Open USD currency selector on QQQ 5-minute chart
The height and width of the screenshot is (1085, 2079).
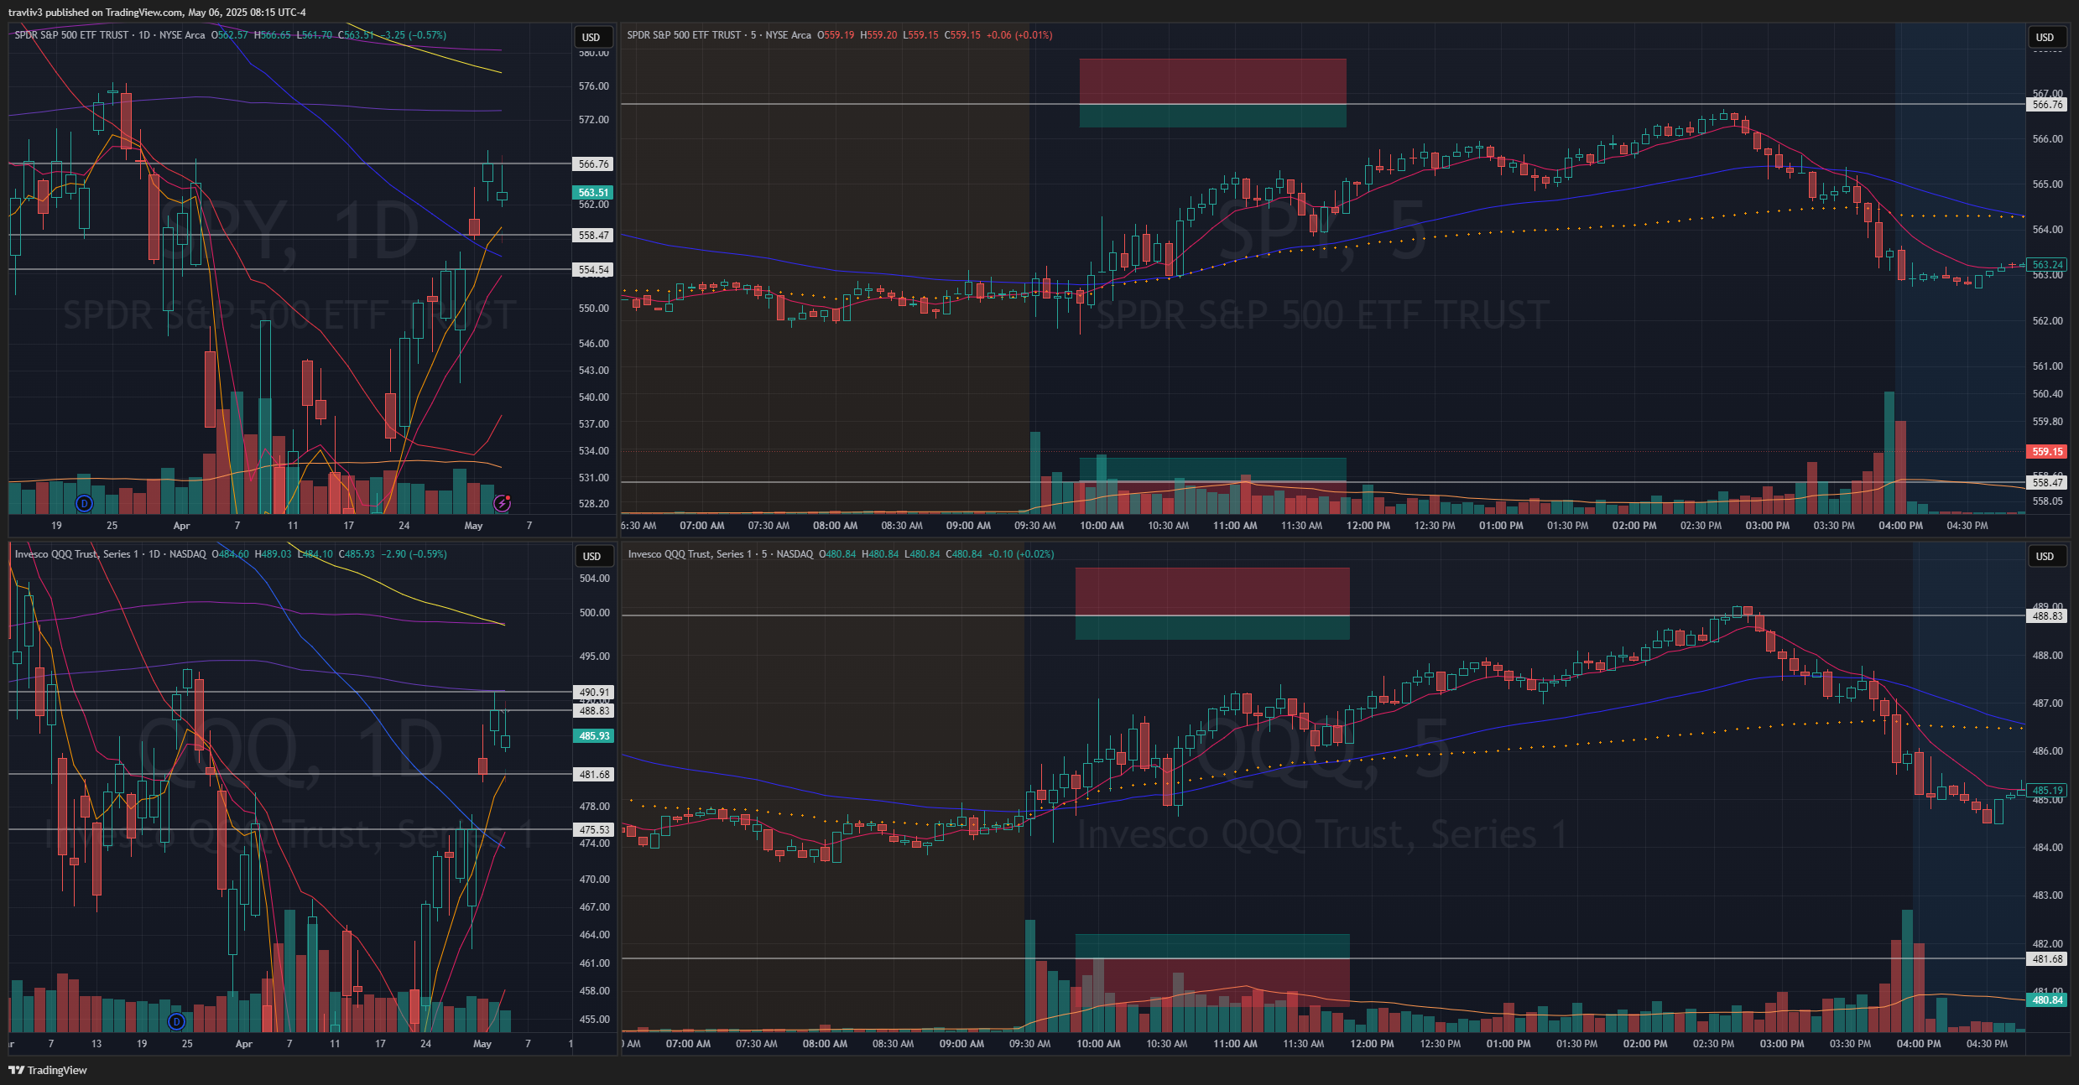click(x=2045, y=556)
